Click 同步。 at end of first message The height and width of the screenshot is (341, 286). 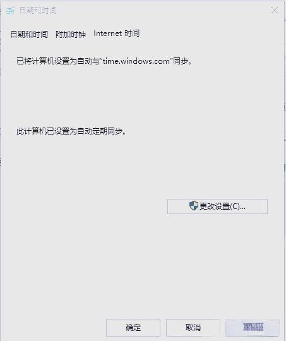coord(182,61)
